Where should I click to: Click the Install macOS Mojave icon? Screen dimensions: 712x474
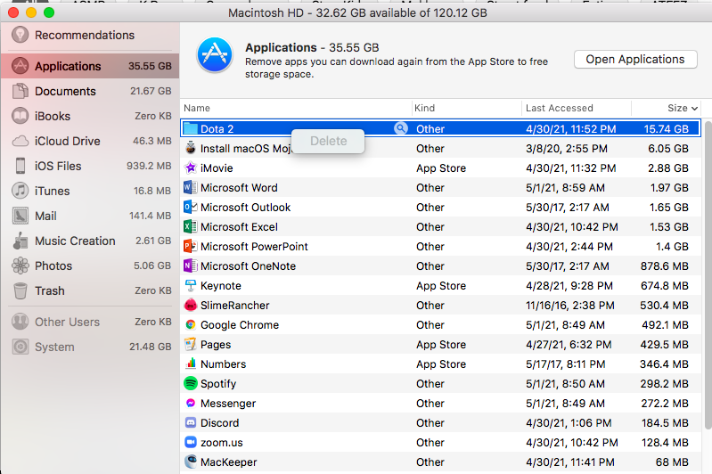click(x=191, y=148)
